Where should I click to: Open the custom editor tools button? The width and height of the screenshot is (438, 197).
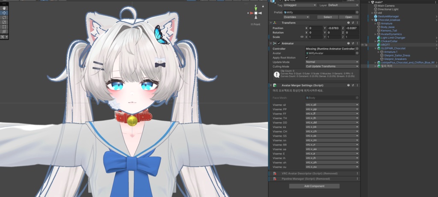point(3,37)
